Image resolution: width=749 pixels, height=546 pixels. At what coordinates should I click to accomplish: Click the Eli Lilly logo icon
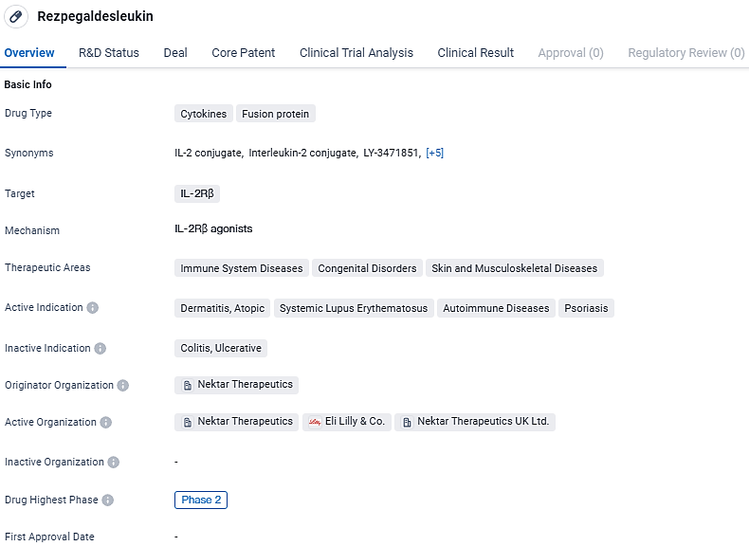pos(315,422)
